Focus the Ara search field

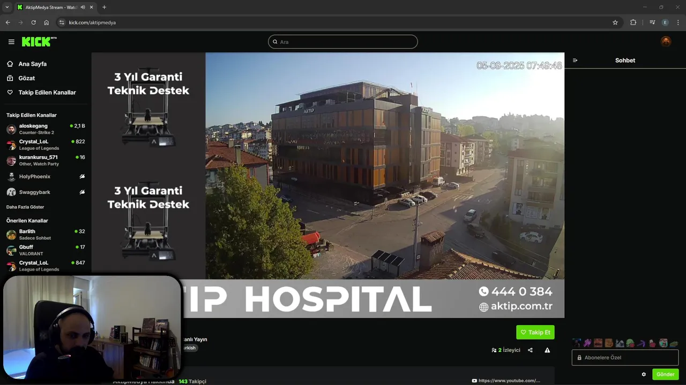(x=343, y=42)
